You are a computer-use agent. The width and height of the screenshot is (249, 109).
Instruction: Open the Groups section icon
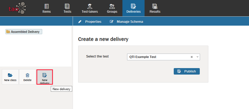112,6
